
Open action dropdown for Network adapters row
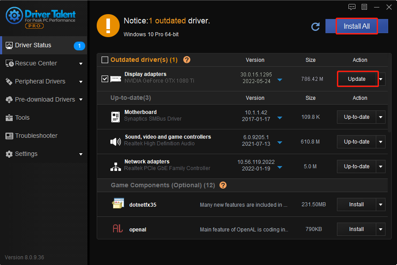point(381,167)
